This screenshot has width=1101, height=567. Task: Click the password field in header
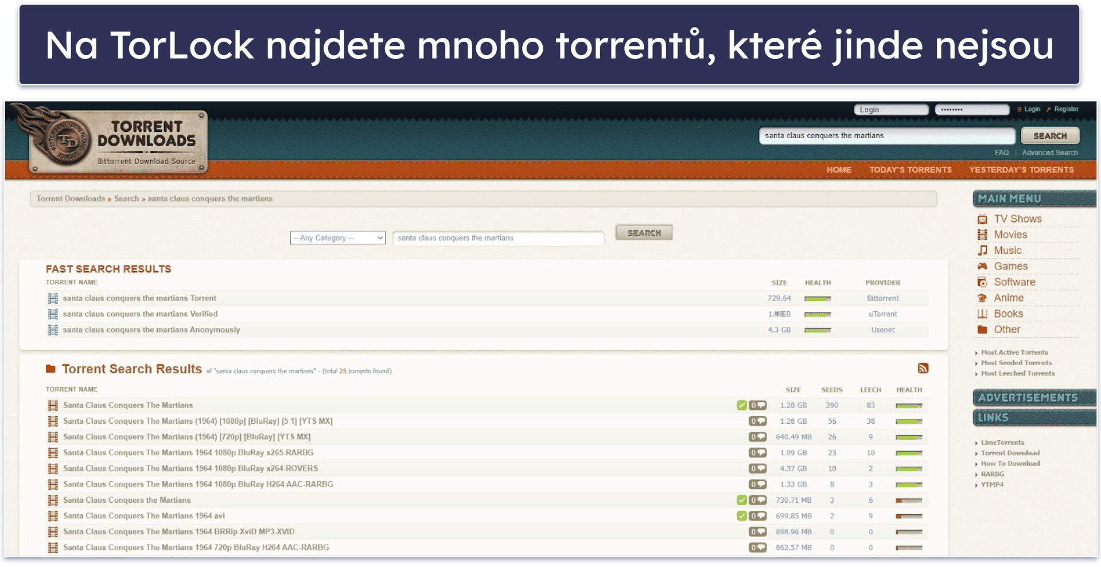(972, 110)
